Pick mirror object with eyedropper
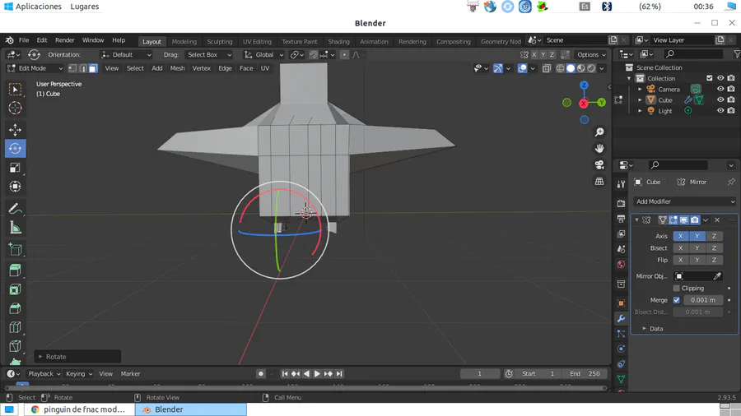This screenshot has height=416, width=741. click(x=717, y=276)
